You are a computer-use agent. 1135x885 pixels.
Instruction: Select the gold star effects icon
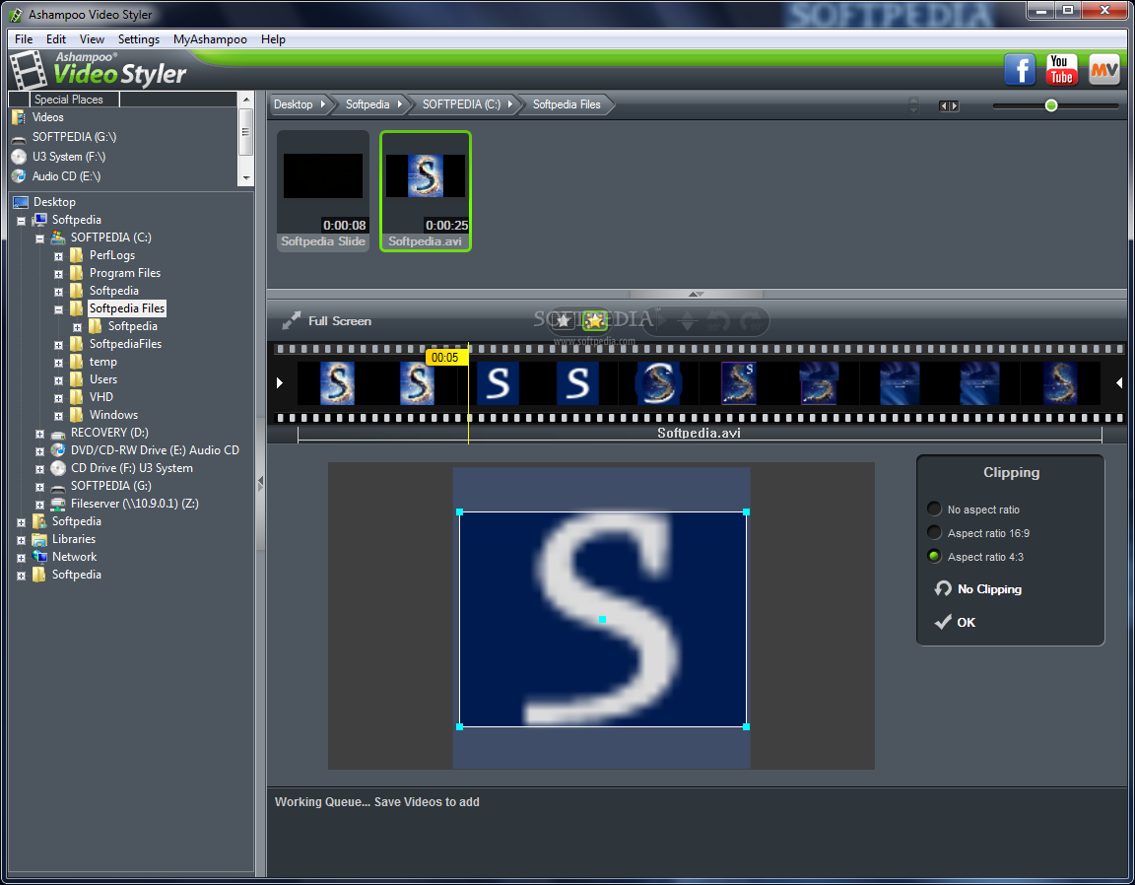pyautogui.click(x=595, y=320)
